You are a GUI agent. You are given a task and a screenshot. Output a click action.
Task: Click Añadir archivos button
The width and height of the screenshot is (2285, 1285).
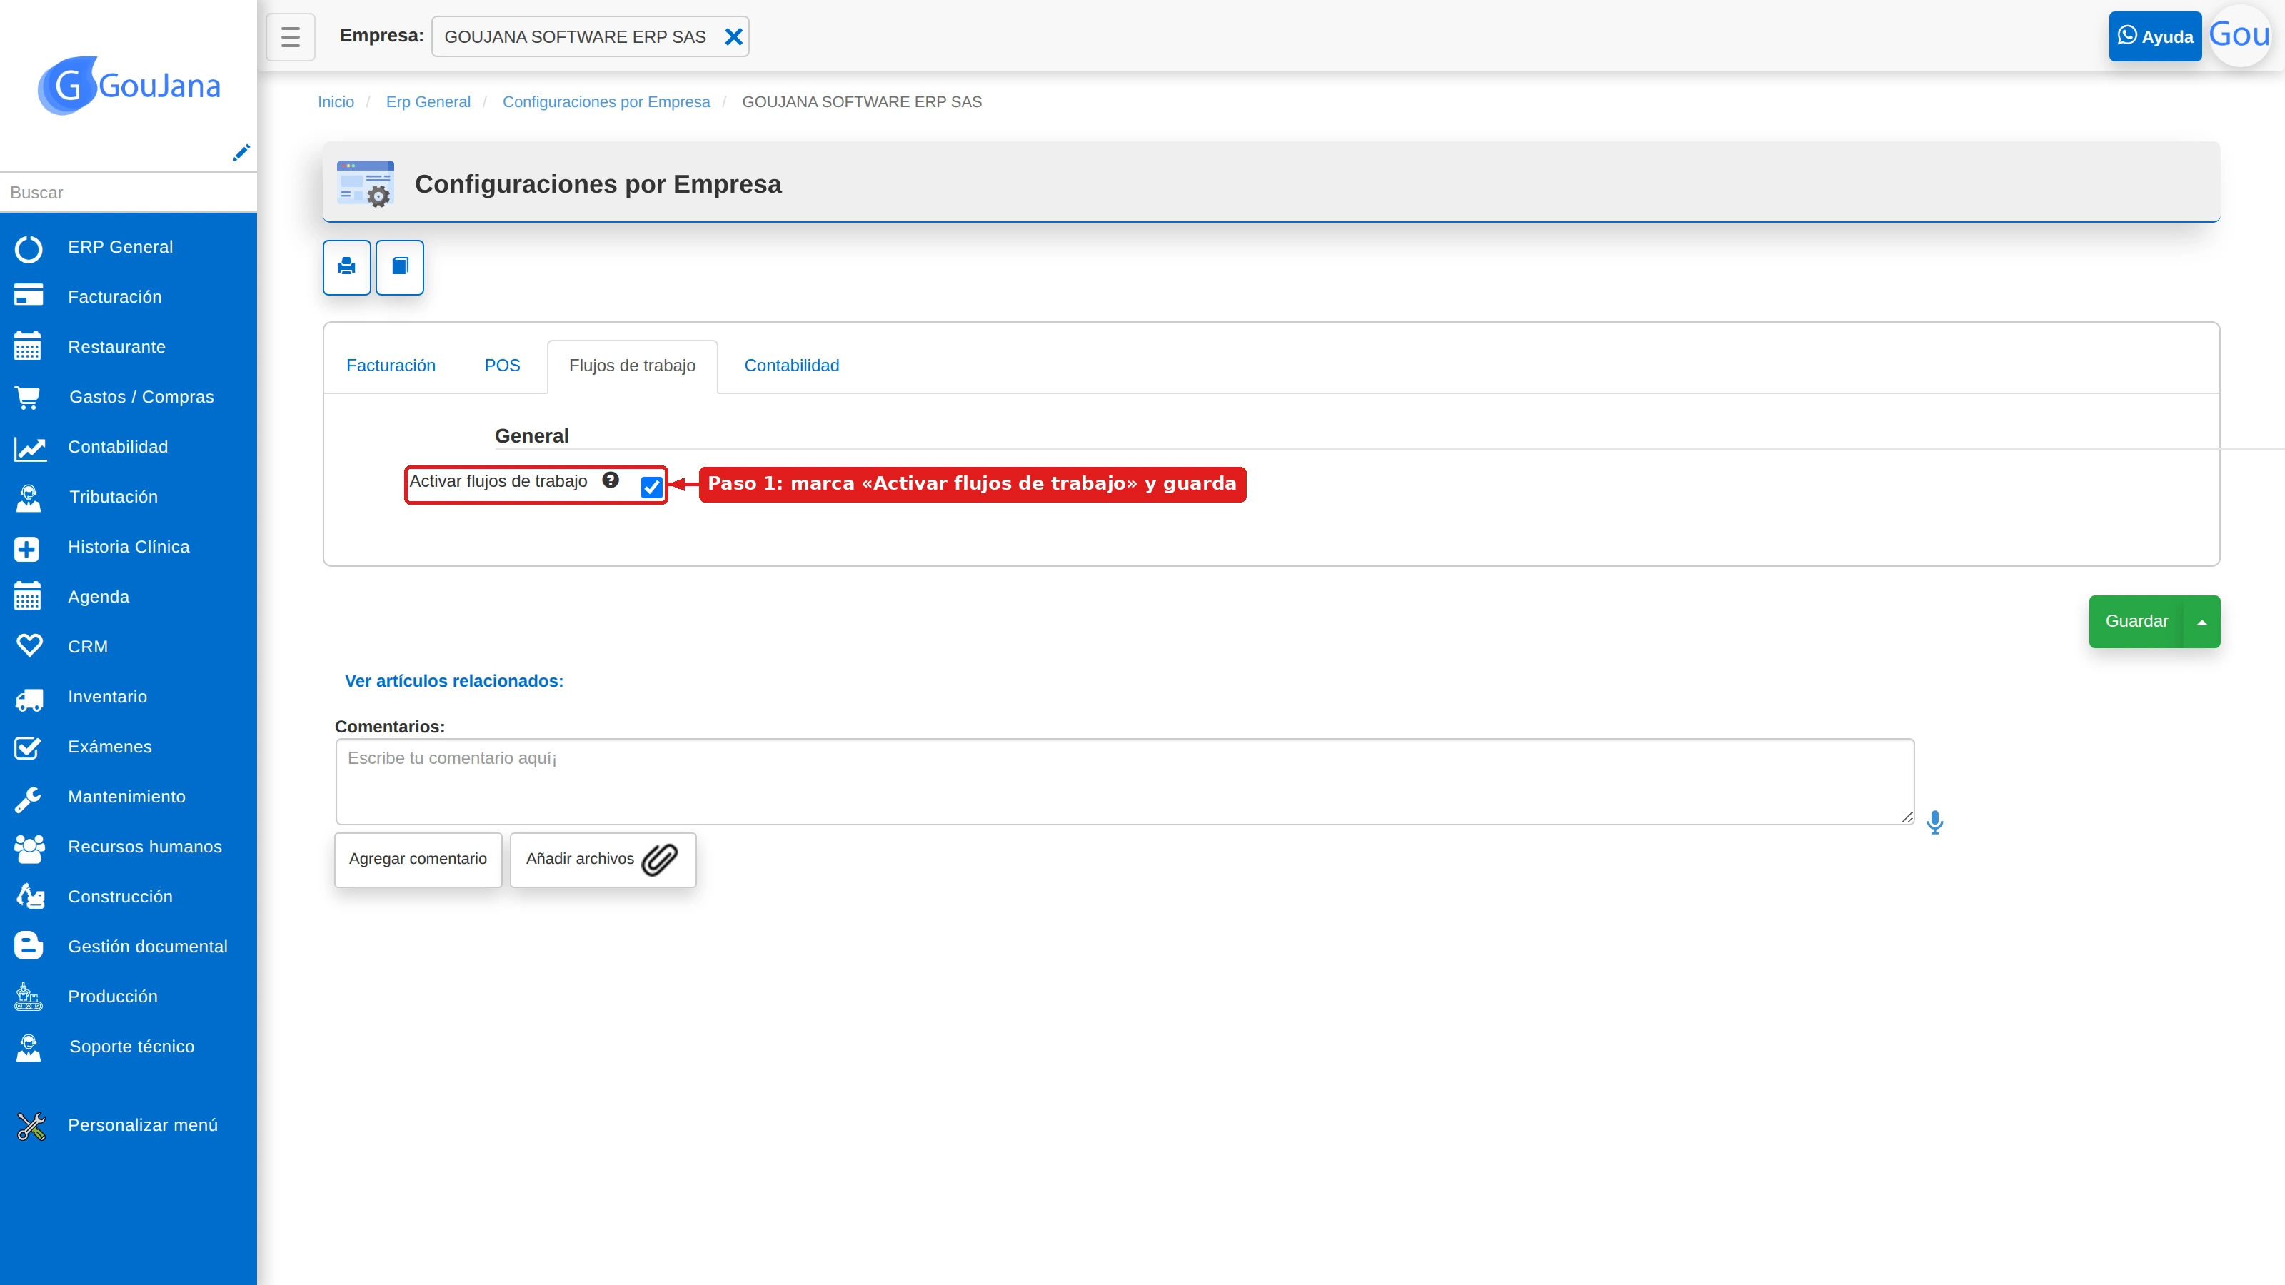603,860
